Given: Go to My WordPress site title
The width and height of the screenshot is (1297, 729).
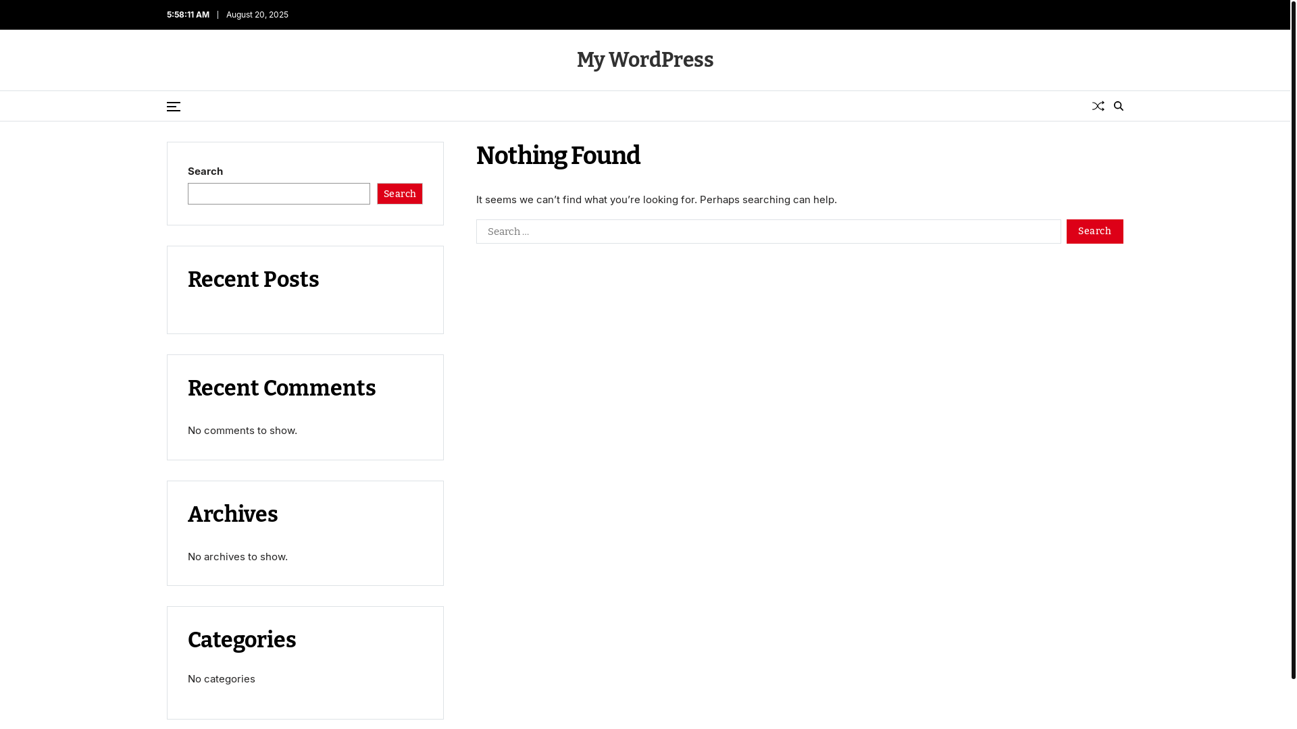Looking at the screenshot, I should point(645,60).
